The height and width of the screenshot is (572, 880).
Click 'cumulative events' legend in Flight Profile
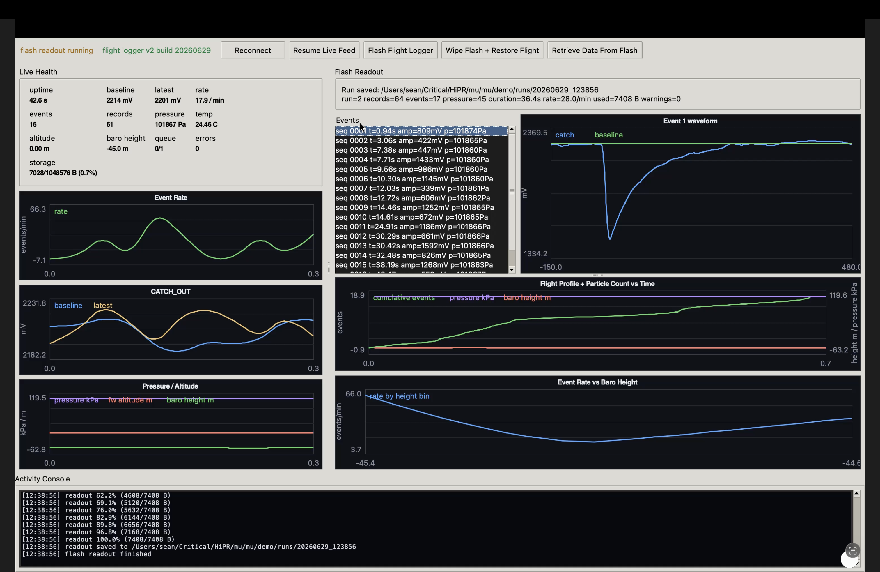pos(404,298)
